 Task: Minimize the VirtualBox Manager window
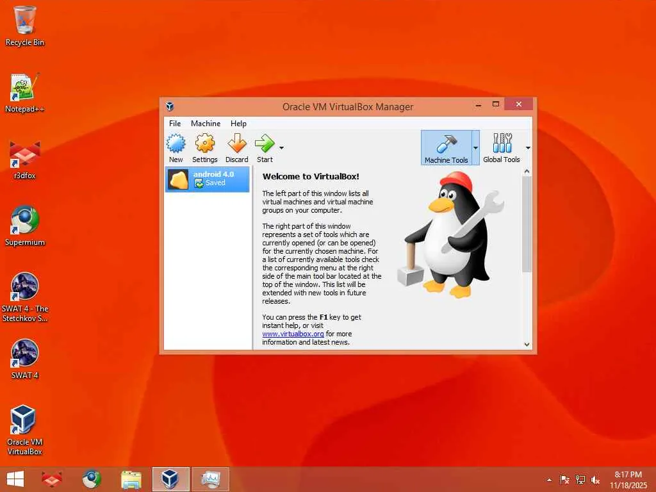(x=479, y=104)
